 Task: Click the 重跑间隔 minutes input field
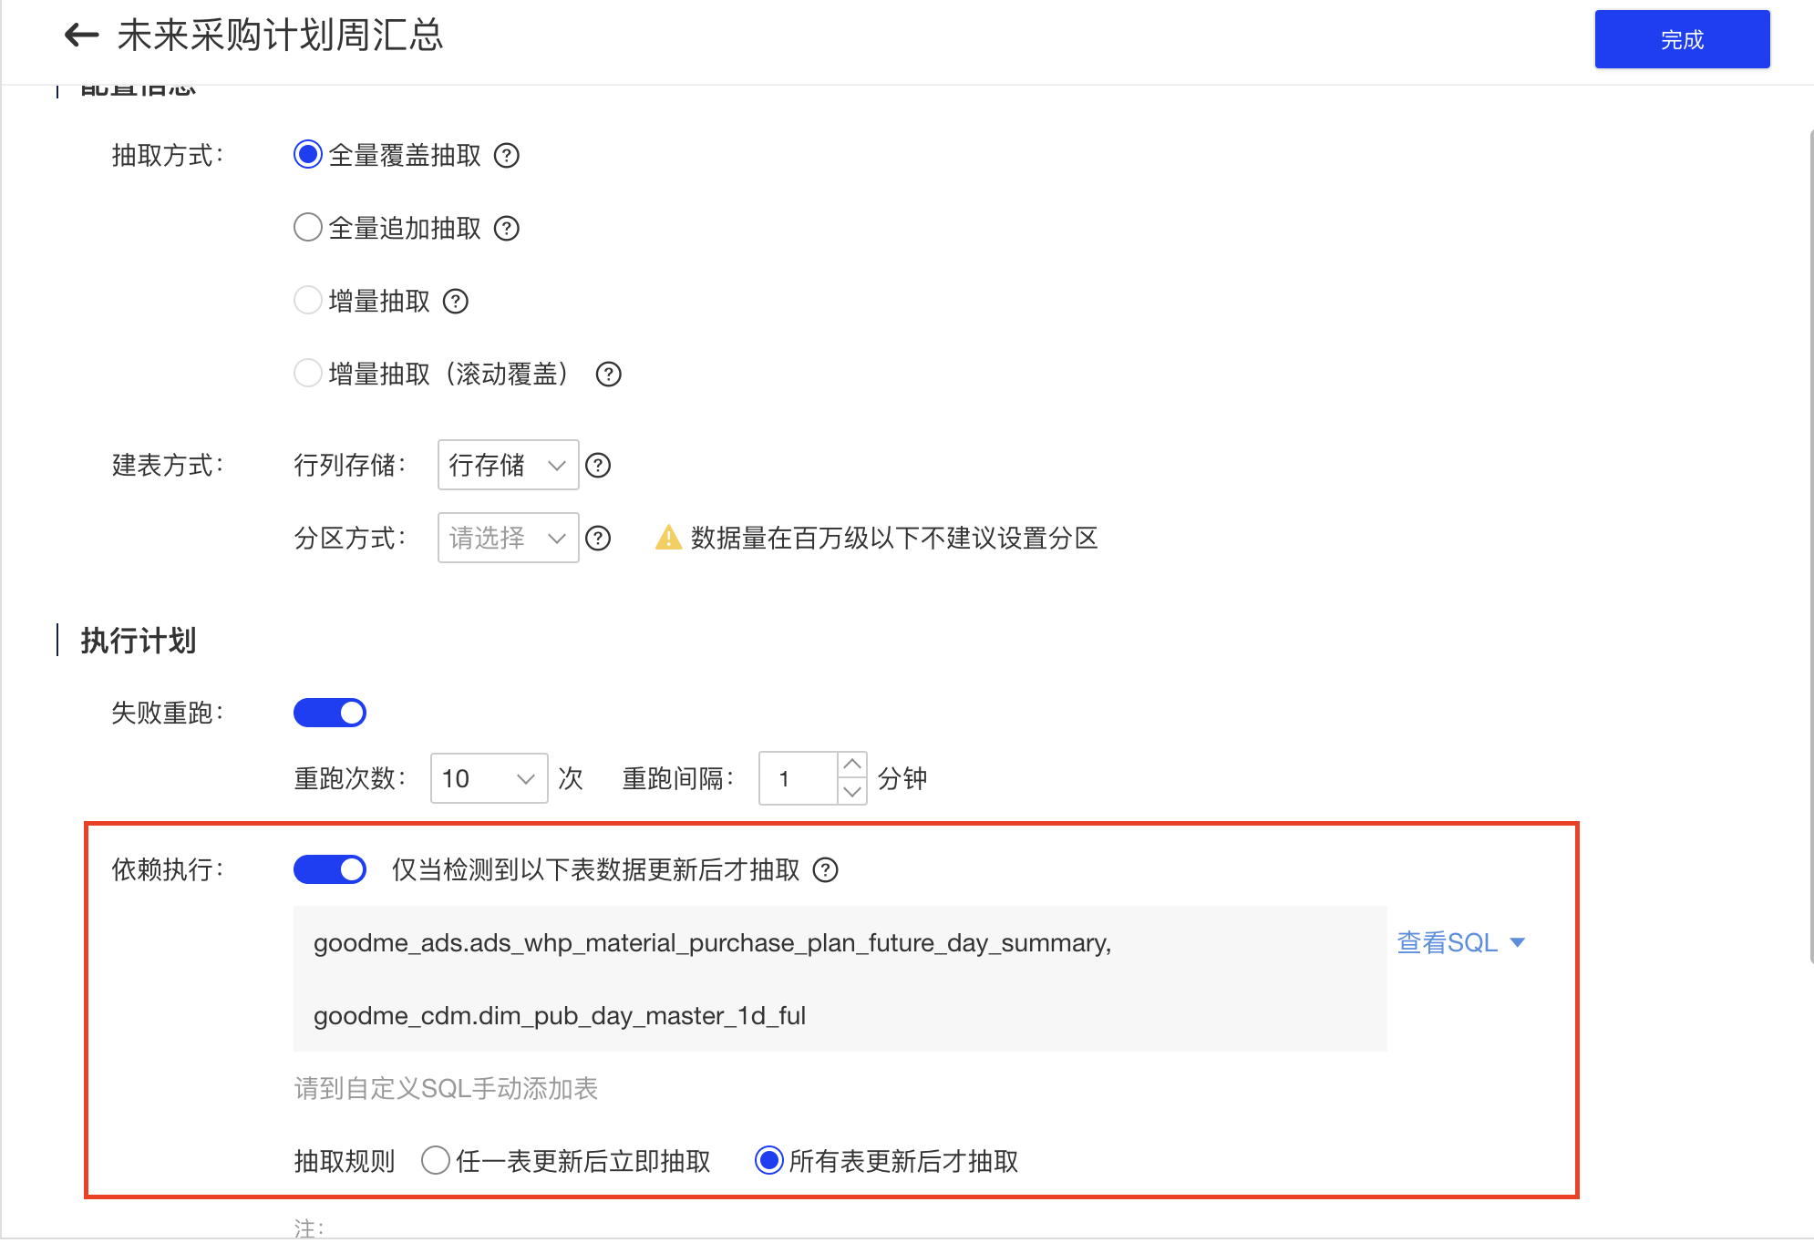coord(798,778)
